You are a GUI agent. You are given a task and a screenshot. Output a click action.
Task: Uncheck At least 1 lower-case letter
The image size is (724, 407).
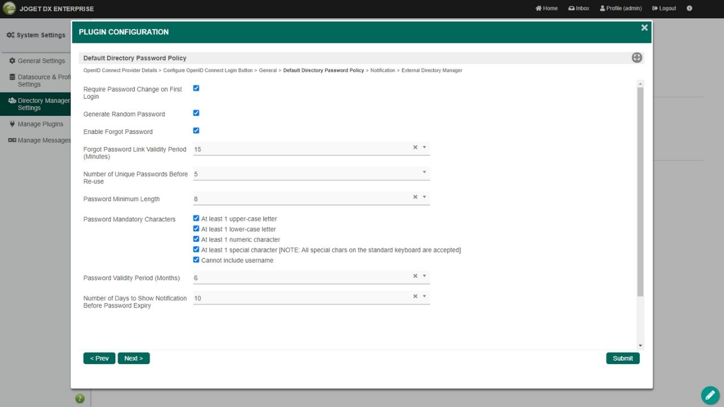[x=196, y=229]
